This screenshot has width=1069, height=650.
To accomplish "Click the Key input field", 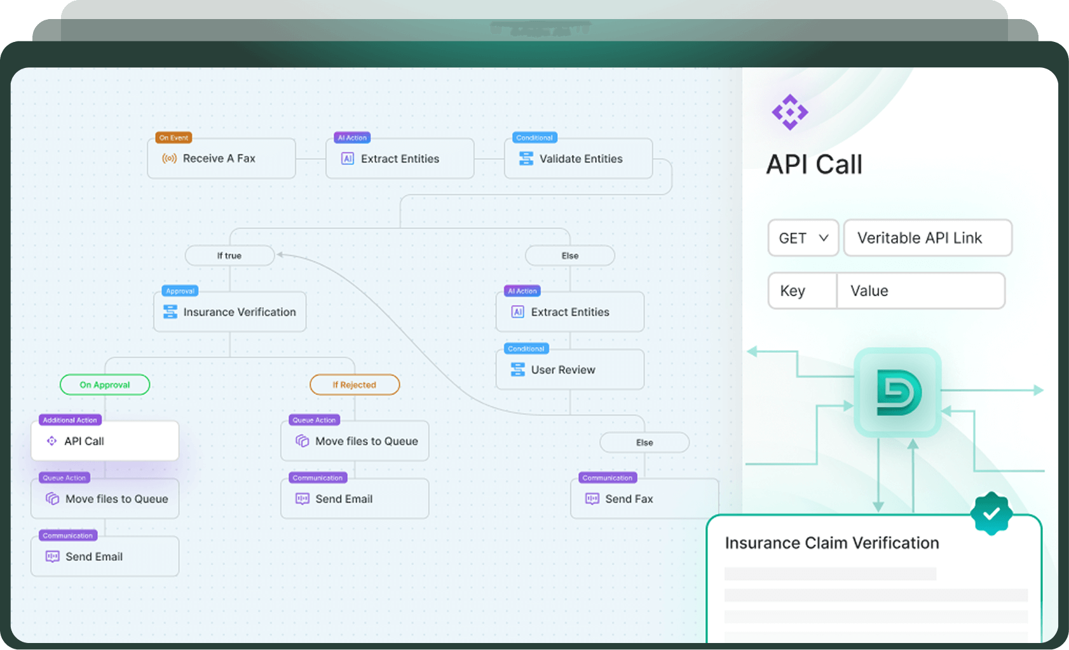I will click(x=803, y=290).
